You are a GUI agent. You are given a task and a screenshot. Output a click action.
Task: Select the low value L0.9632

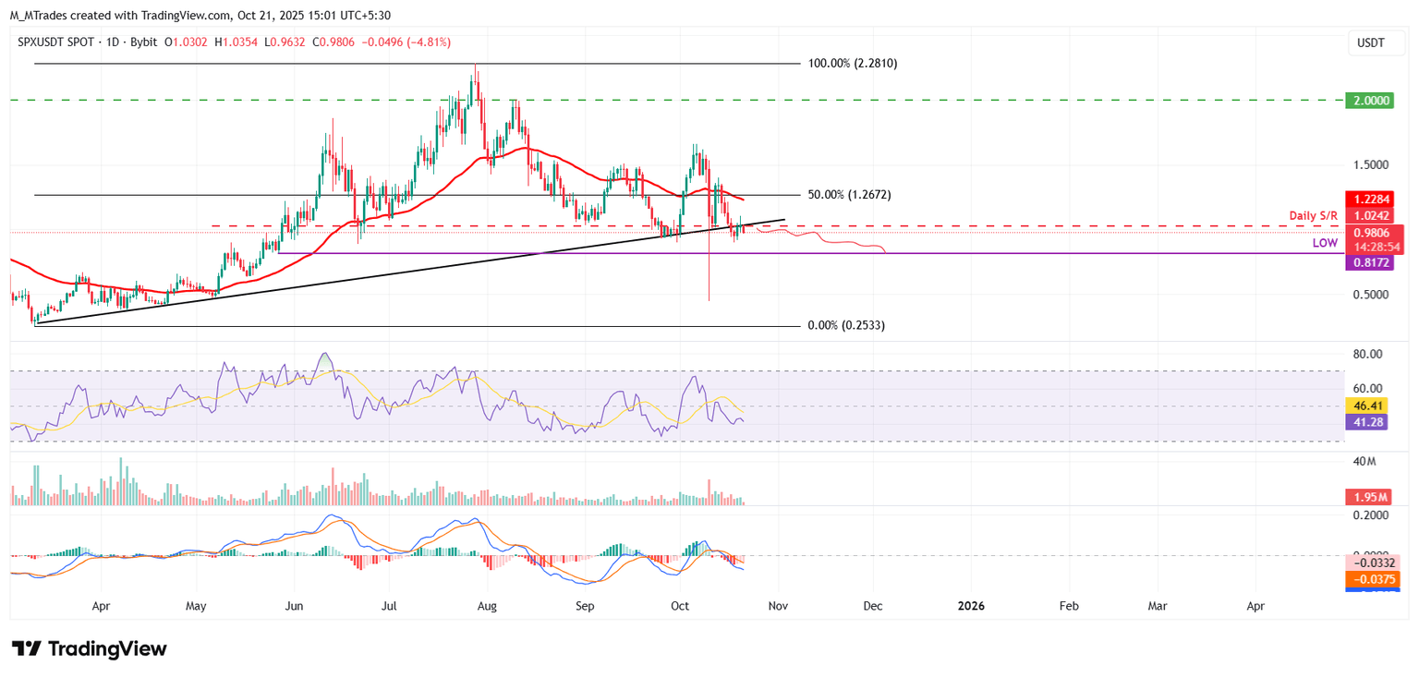tap(284, 42)
